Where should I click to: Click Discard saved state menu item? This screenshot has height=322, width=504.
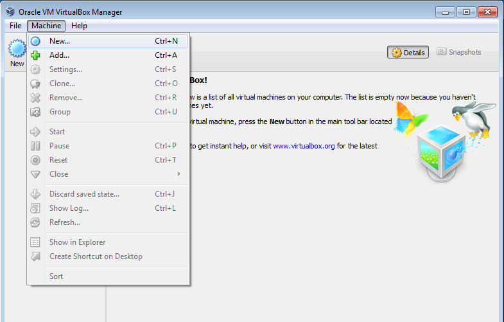pyautogui.click(x=84, y=194)
